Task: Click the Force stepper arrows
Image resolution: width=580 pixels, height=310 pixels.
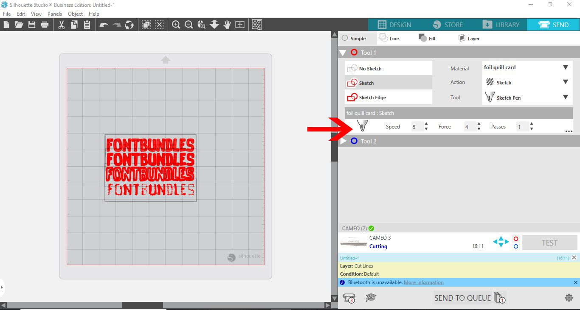Action: point(479,126)
